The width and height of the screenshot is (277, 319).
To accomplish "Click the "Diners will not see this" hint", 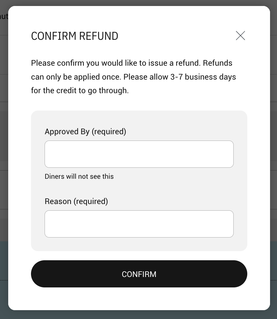I will pos(79,177).
